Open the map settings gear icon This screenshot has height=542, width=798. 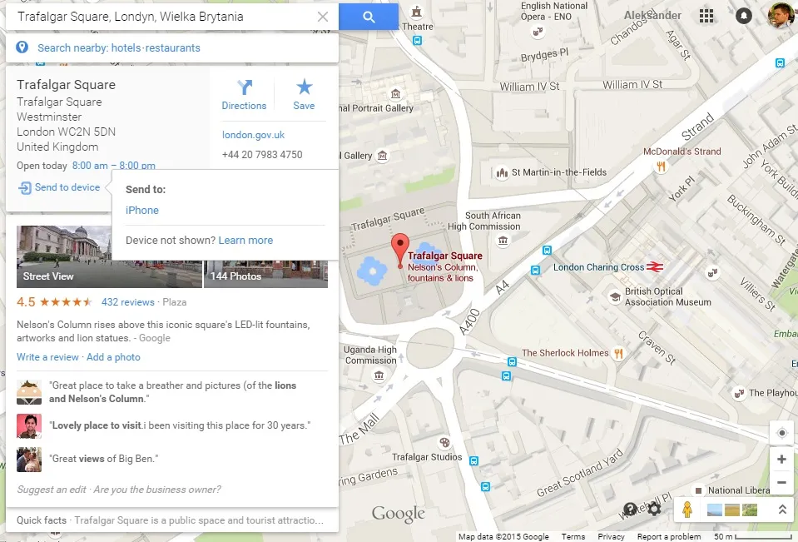point(654,509)
